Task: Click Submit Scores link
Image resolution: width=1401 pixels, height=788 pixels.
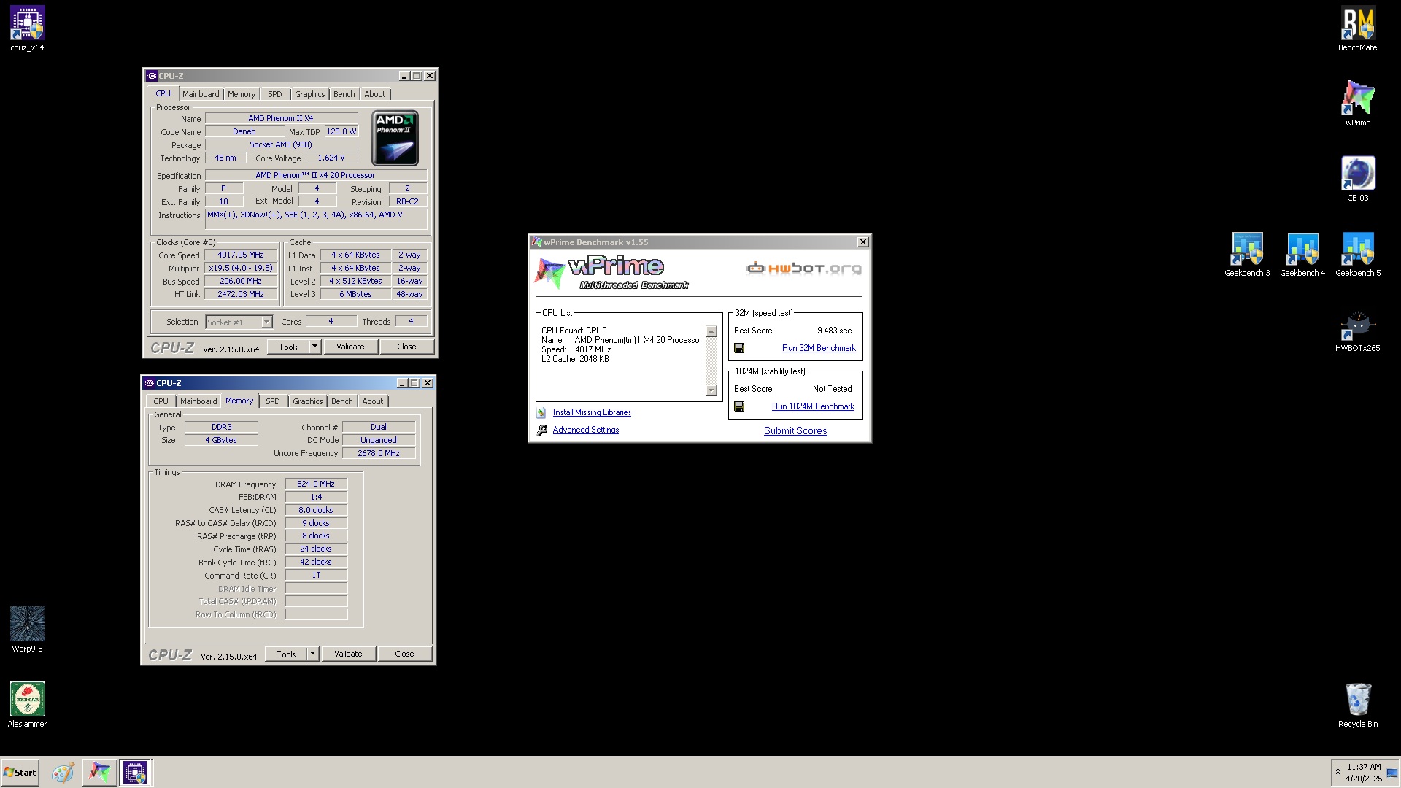Action: (795, 431)
